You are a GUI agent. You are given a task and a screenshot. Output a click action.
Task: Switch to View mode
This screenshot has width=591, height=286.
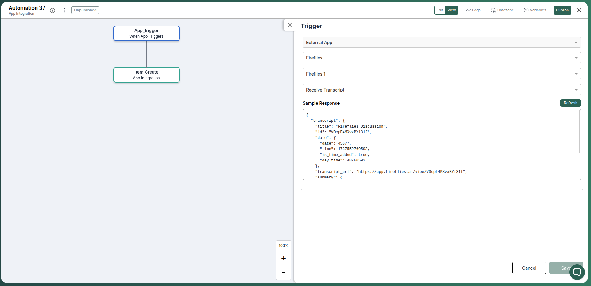452,10
